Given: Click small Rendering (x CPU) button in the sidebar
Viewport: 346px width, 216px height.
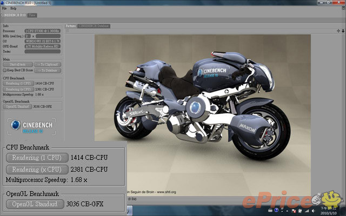Looking at the screenshot, I should (18, 89).
